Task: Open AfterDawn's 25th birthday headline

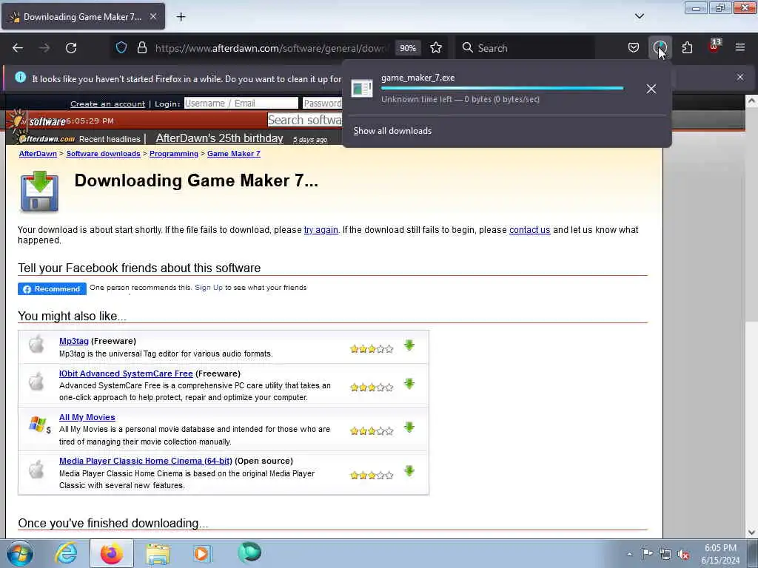Action: tap(219, 138)
